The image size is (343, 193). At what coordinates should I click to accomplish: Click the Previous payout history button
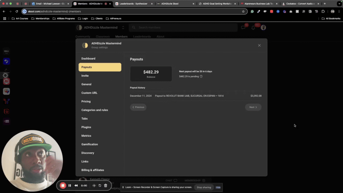pos(138,107)
